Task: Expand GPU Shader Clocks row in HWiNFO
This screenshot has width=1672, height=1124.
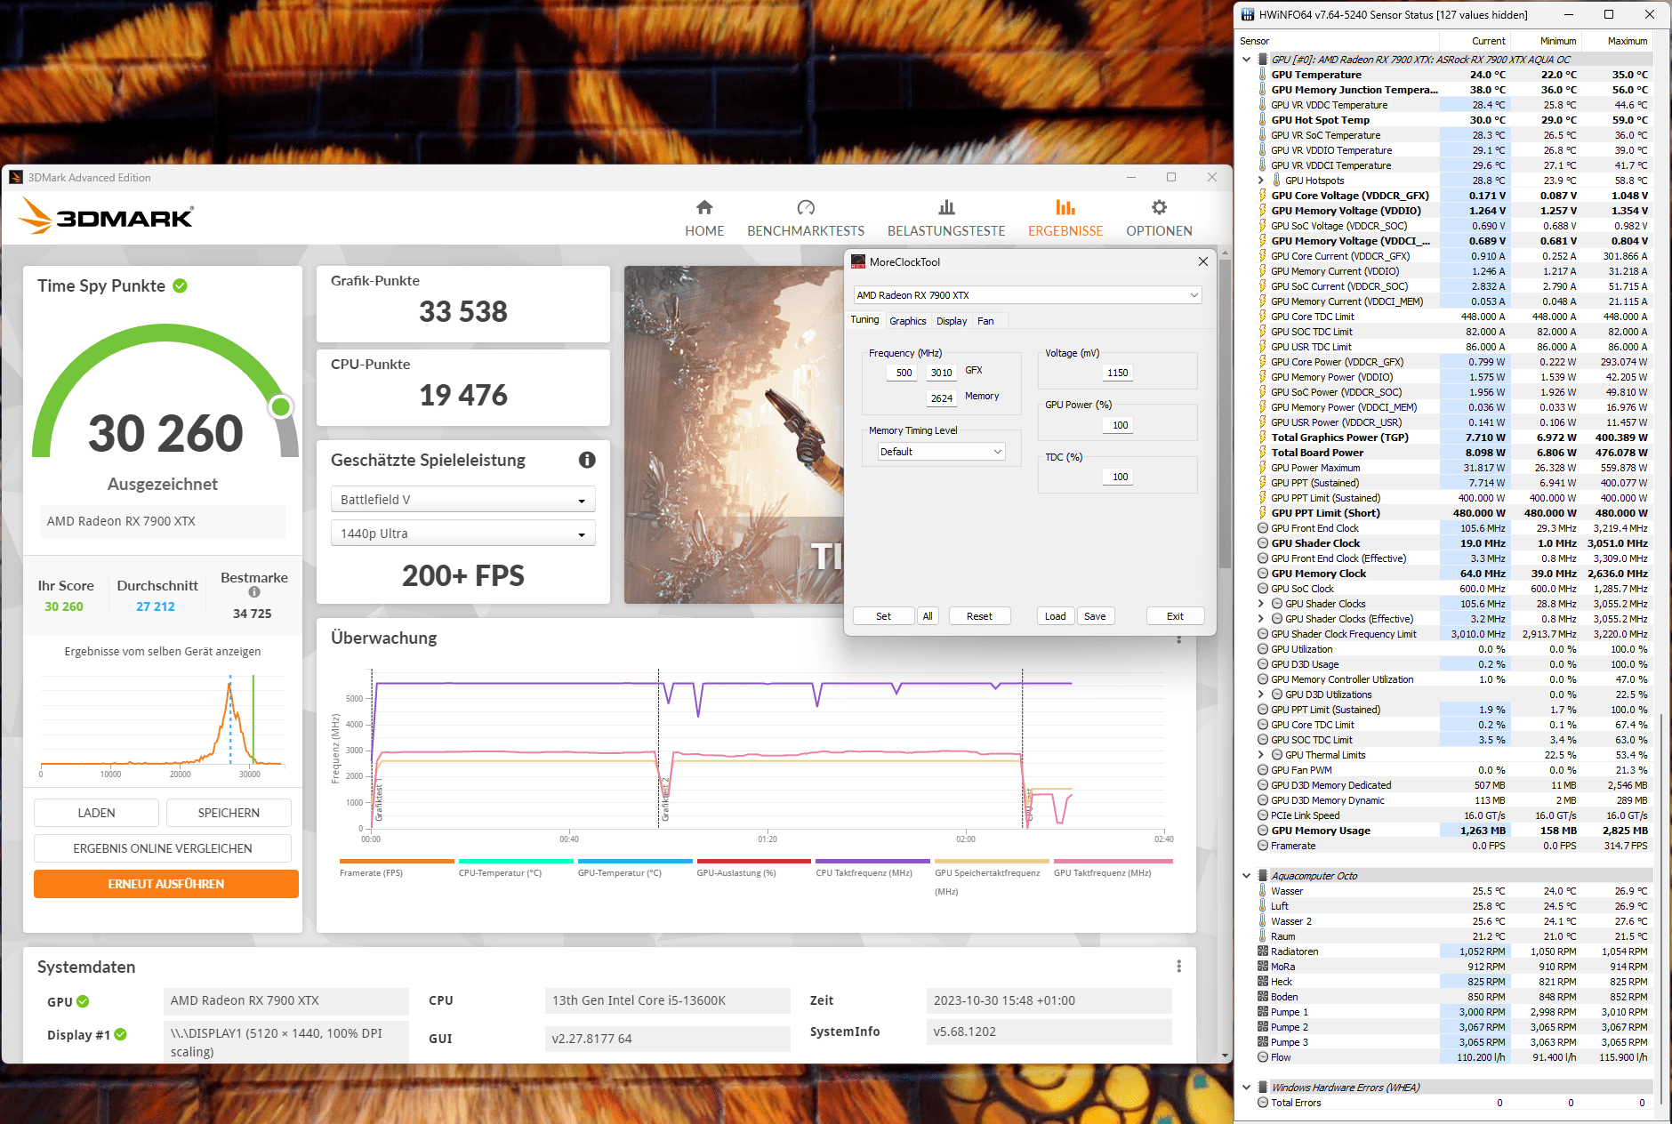Action: pos(1261,604)
